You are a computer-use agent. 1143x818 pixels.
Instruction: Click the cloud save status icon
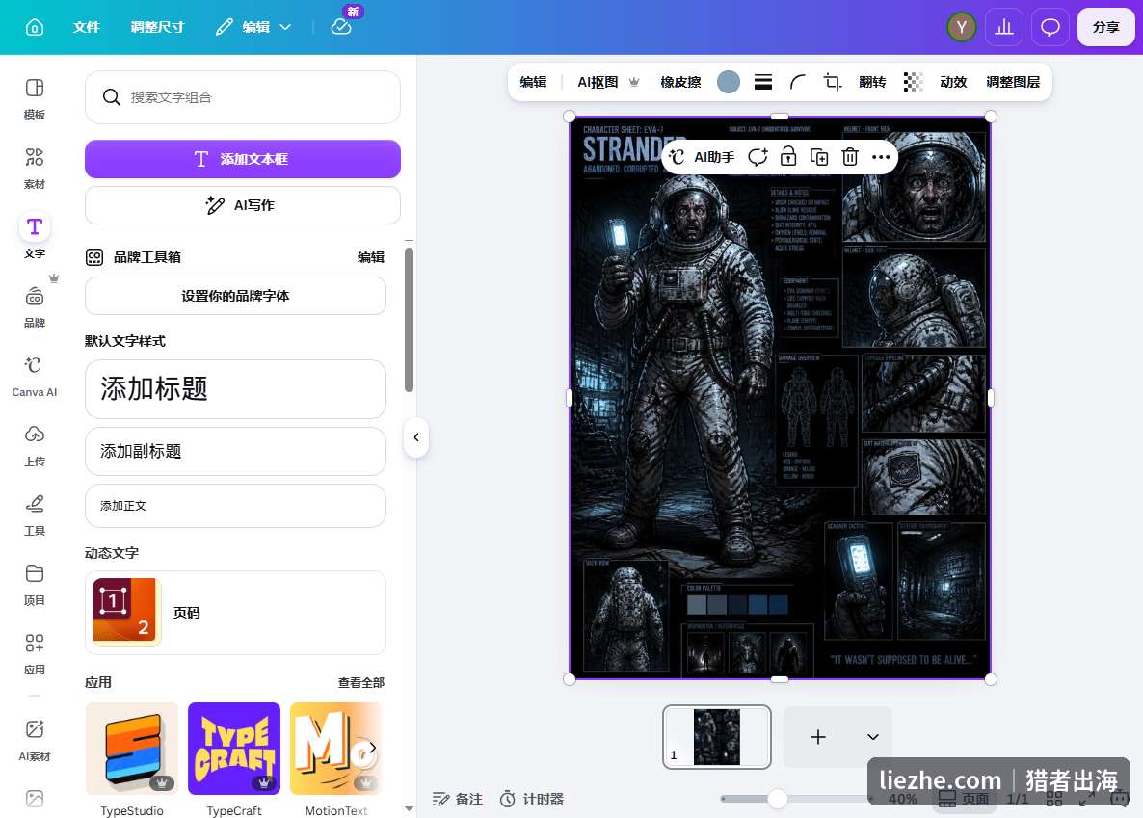[340, 27]
